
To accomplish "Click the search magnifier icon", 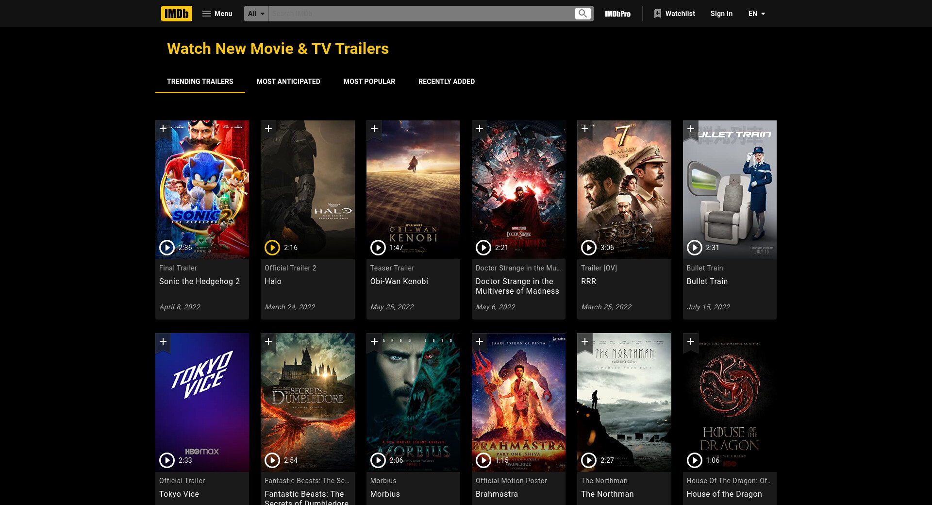I will click(582, 14).
